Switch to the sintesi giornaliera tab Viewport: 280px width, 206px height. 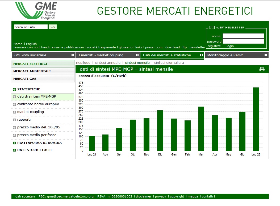coord(169,63)
